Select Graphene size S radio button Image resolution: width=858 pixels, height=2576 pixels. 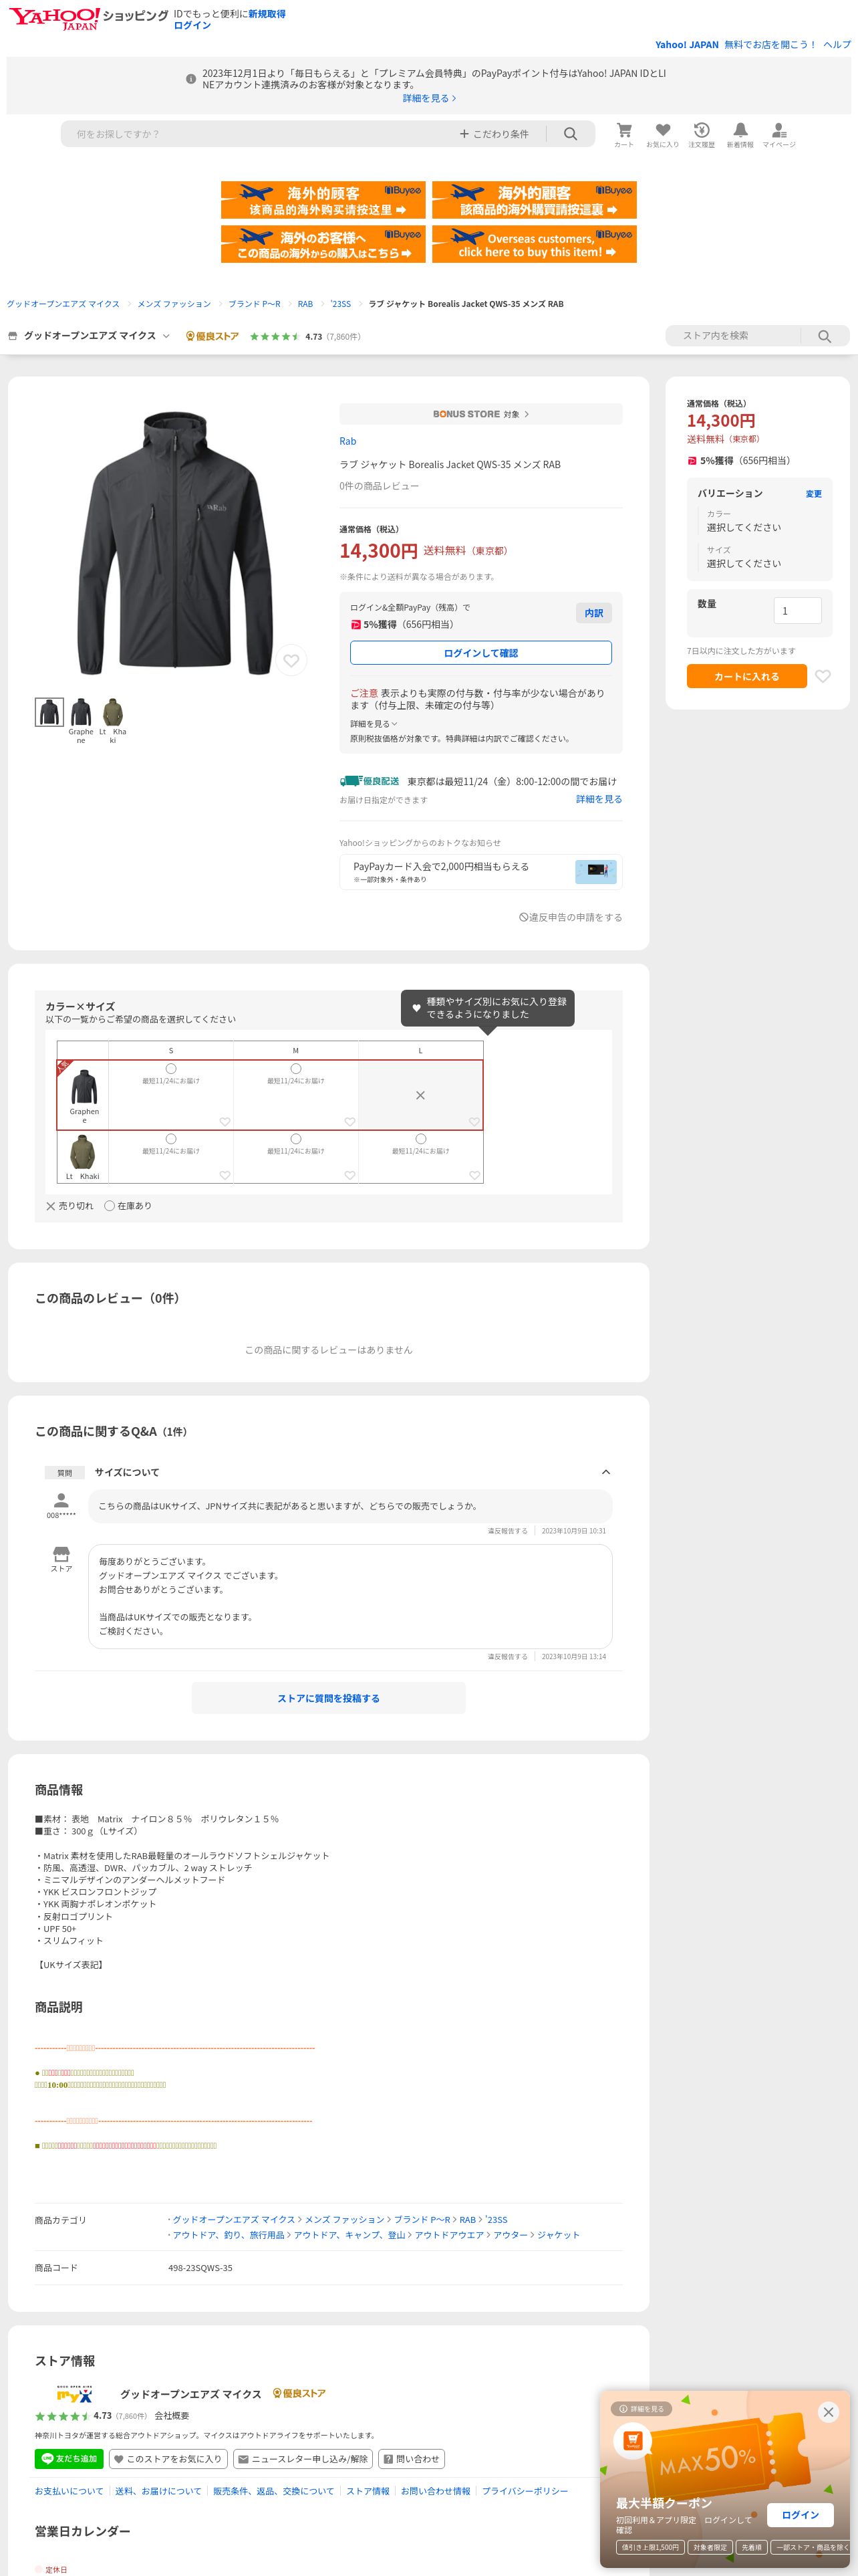click(171, 1069)
